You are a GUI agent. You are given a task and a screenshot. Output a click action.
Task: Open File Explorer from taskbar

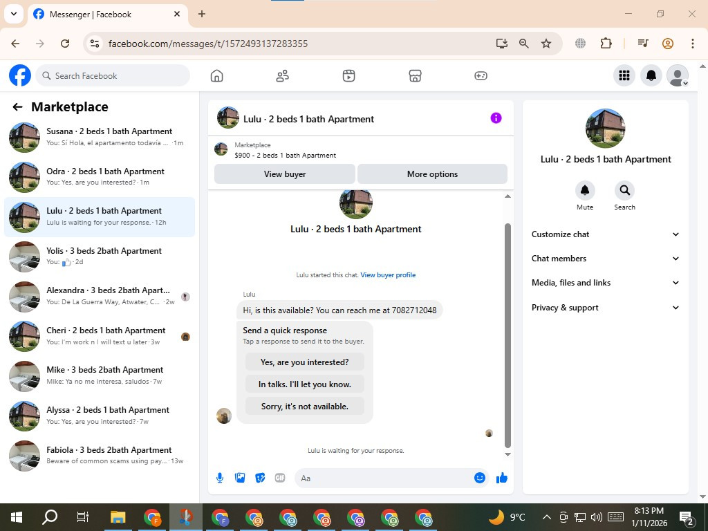[118, 517]
